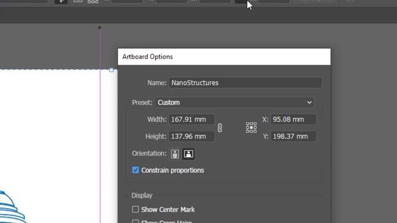
Task: Click the Y position field 198.37 mm
Action: pyautogui.click(x=293, y=136)
